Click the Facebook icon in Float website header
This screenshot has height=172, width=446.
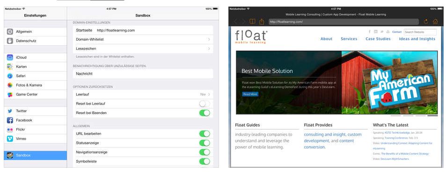click(x=370, y=32)
